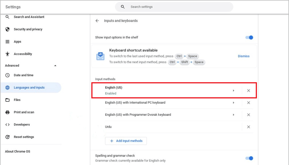Click the Apps grid icon
Screen dimensions: 289x165
click(8, 41)
